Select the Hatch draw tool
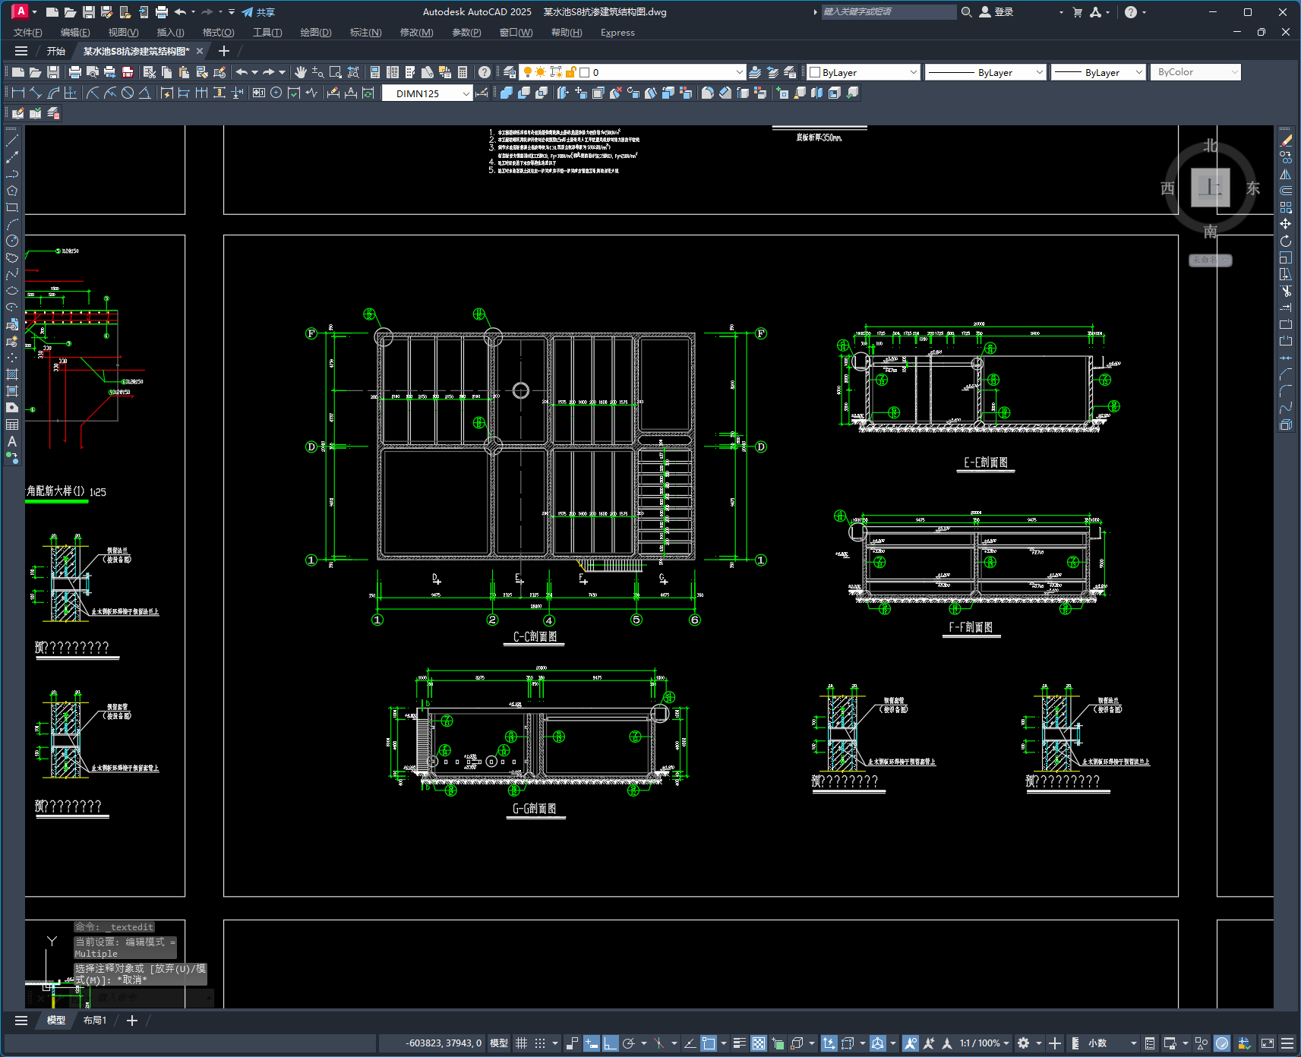 12,374
